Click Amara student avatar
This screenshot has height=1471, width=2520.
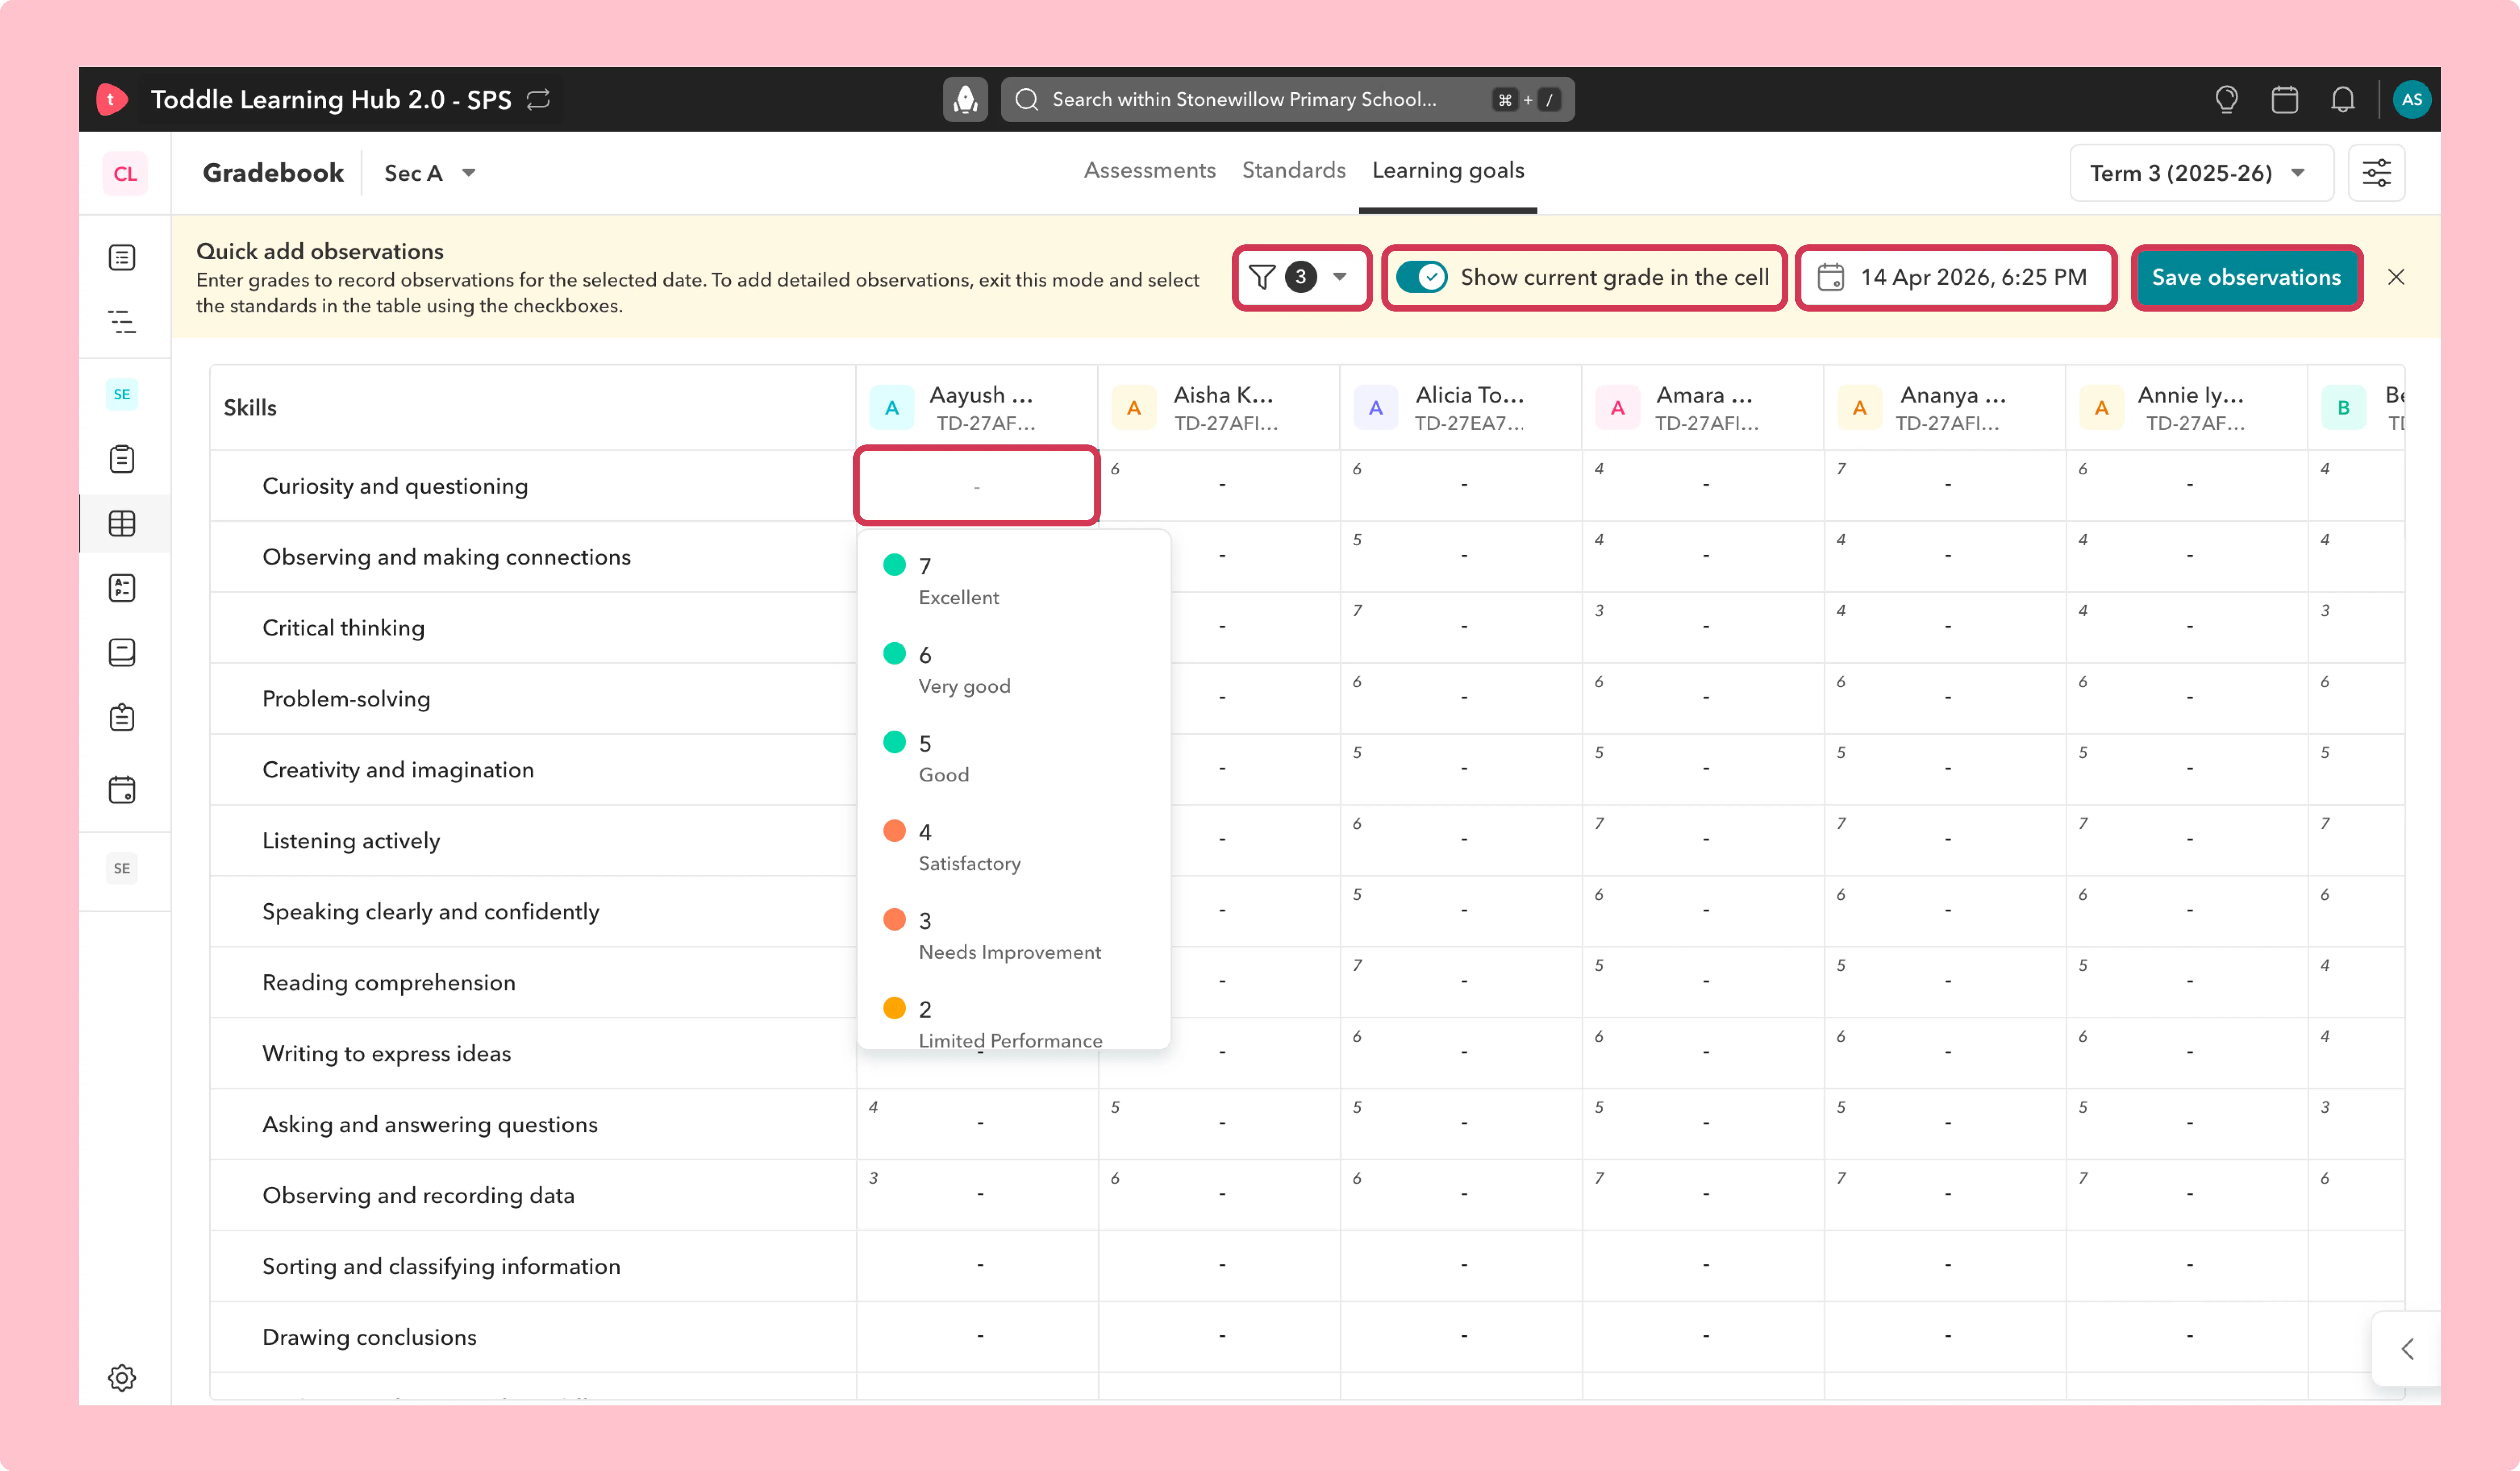coord(1618,408)
